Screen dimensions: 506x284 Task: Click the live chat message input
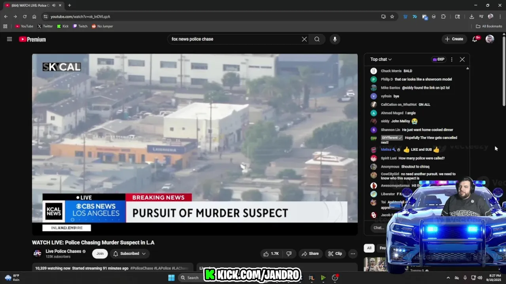coord(379,228)
